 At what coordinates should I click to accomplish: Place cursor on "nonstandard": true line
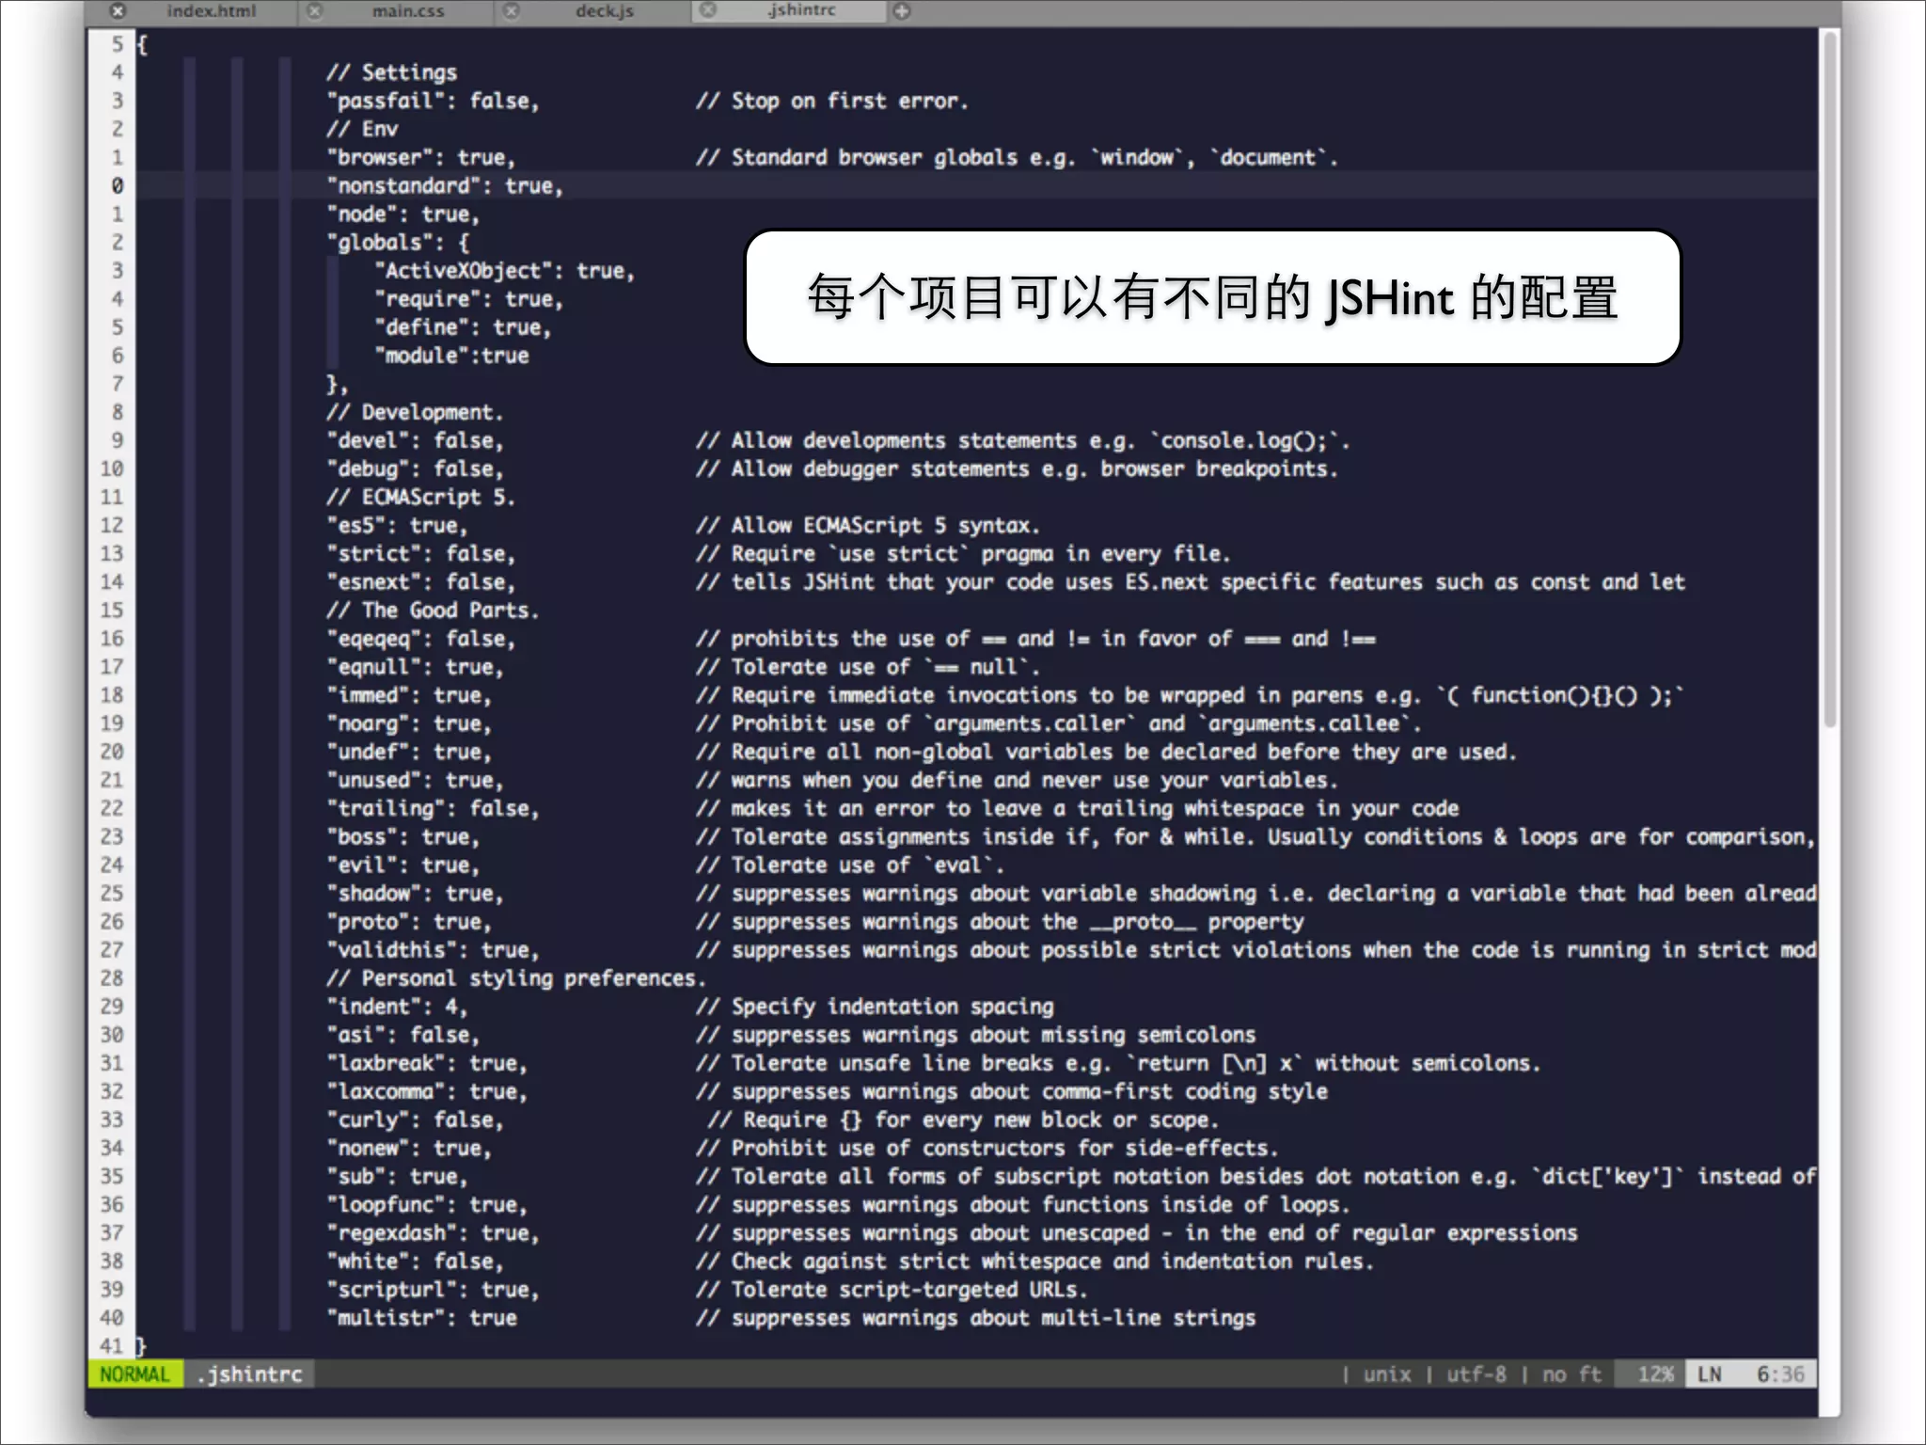(444, 185)
